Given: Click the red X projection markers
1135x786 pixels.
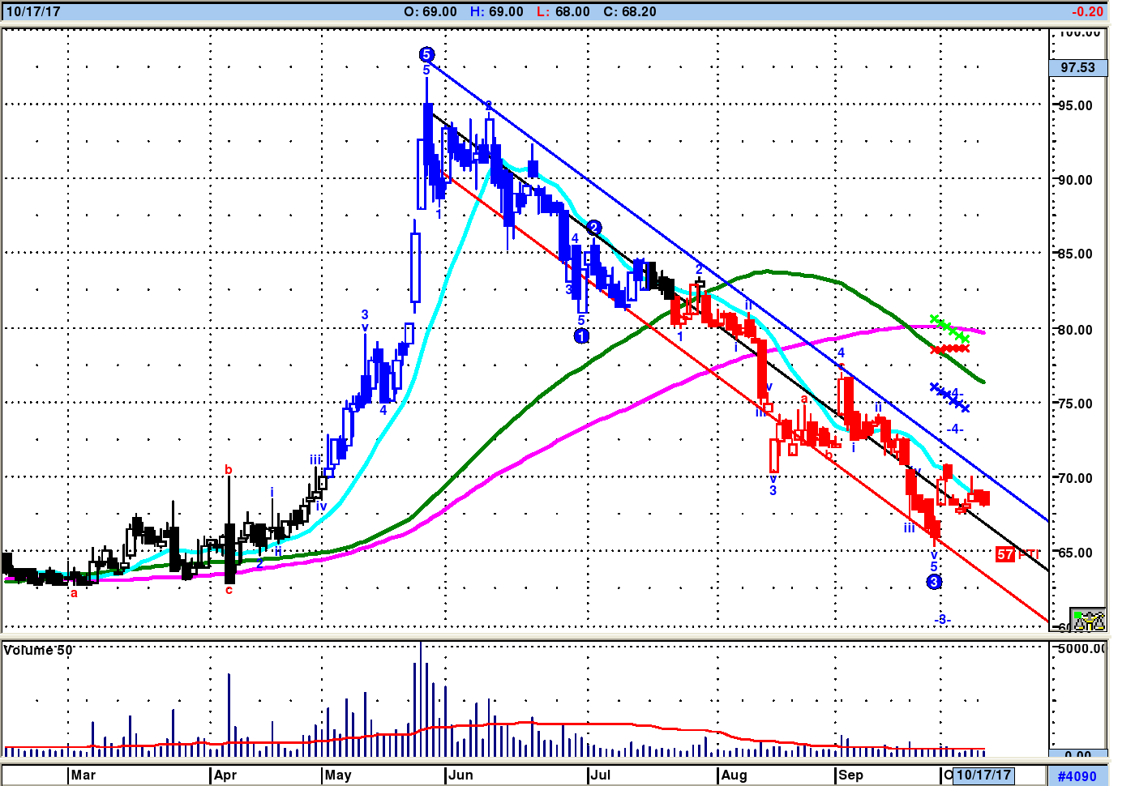Looking at the screenshot, I should (x=950, y=349).
